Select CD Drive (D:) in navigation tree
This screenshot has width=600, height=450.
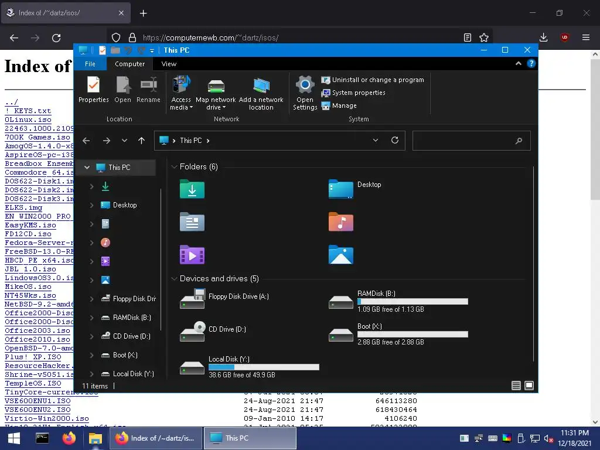(x=125, y=336)
